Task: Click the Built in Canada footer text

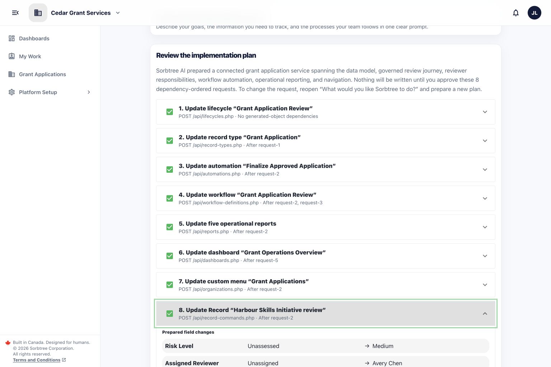Action: pos(51,343)
